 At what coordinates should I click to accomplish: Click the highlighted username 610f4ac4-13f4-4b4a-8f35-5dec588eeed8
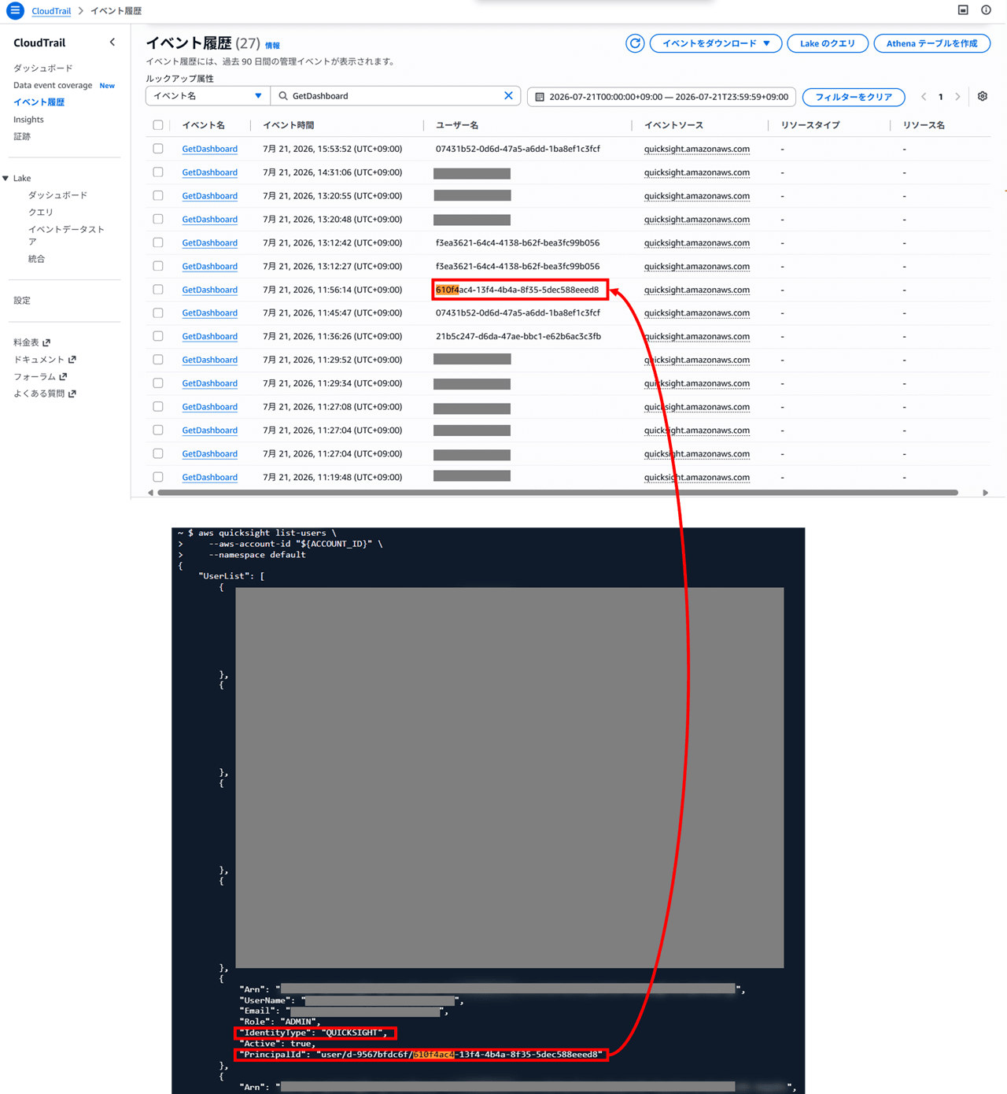pos(518,290)
